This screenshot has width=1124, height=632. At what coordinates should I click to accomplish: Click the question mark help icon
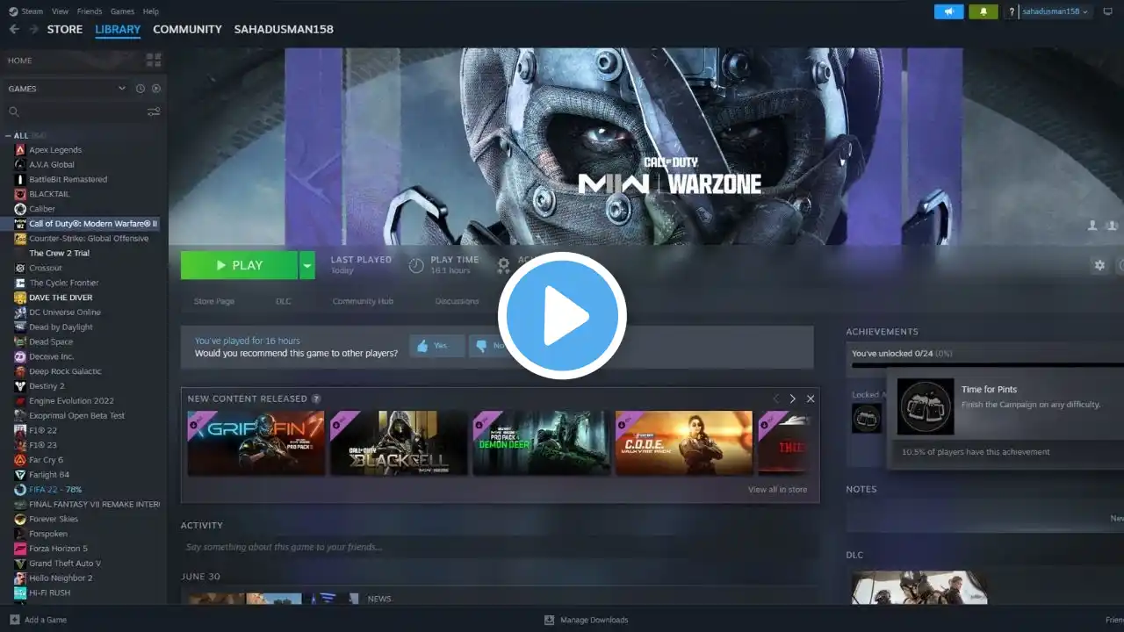tap(1012, 11)
